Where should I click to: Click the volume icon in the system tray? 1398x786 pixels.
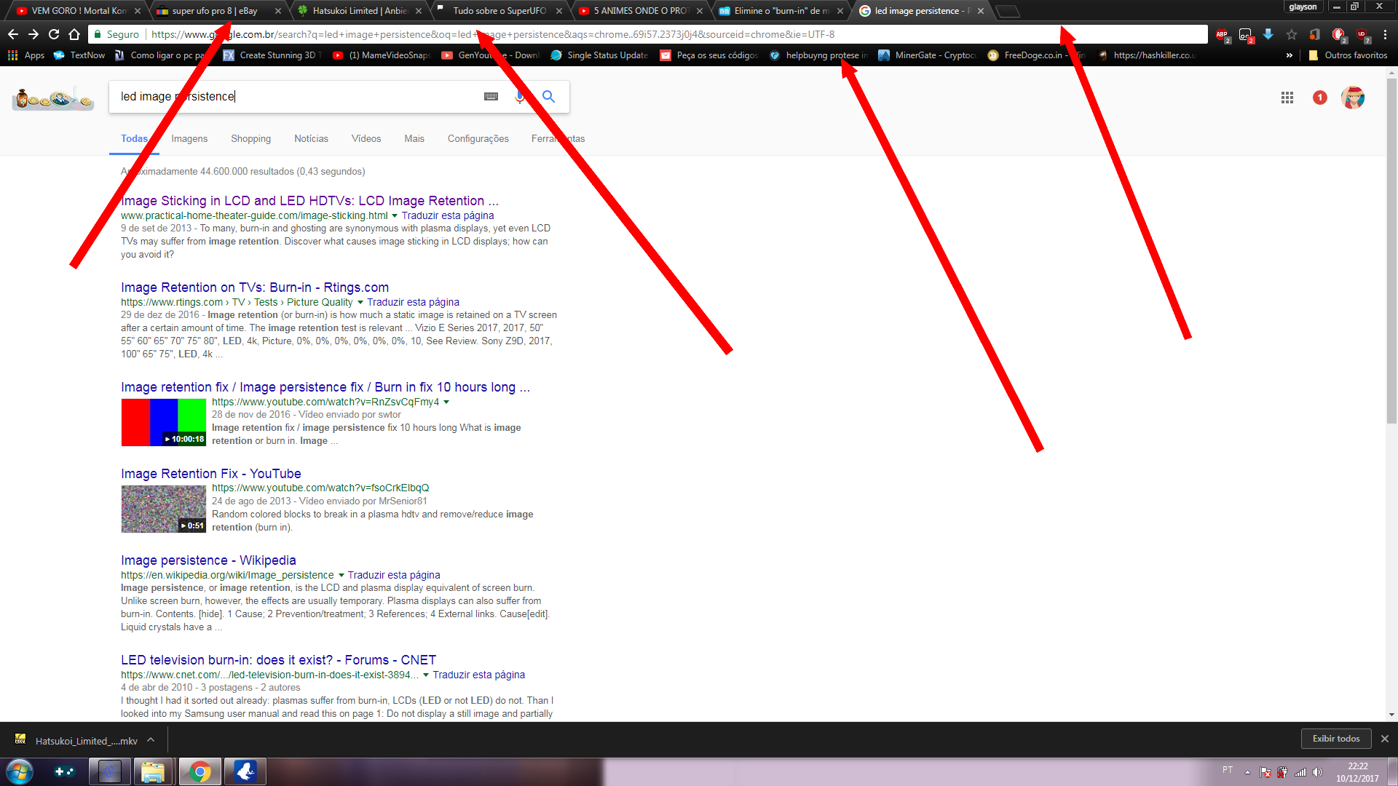click(x=1317, y=772)
